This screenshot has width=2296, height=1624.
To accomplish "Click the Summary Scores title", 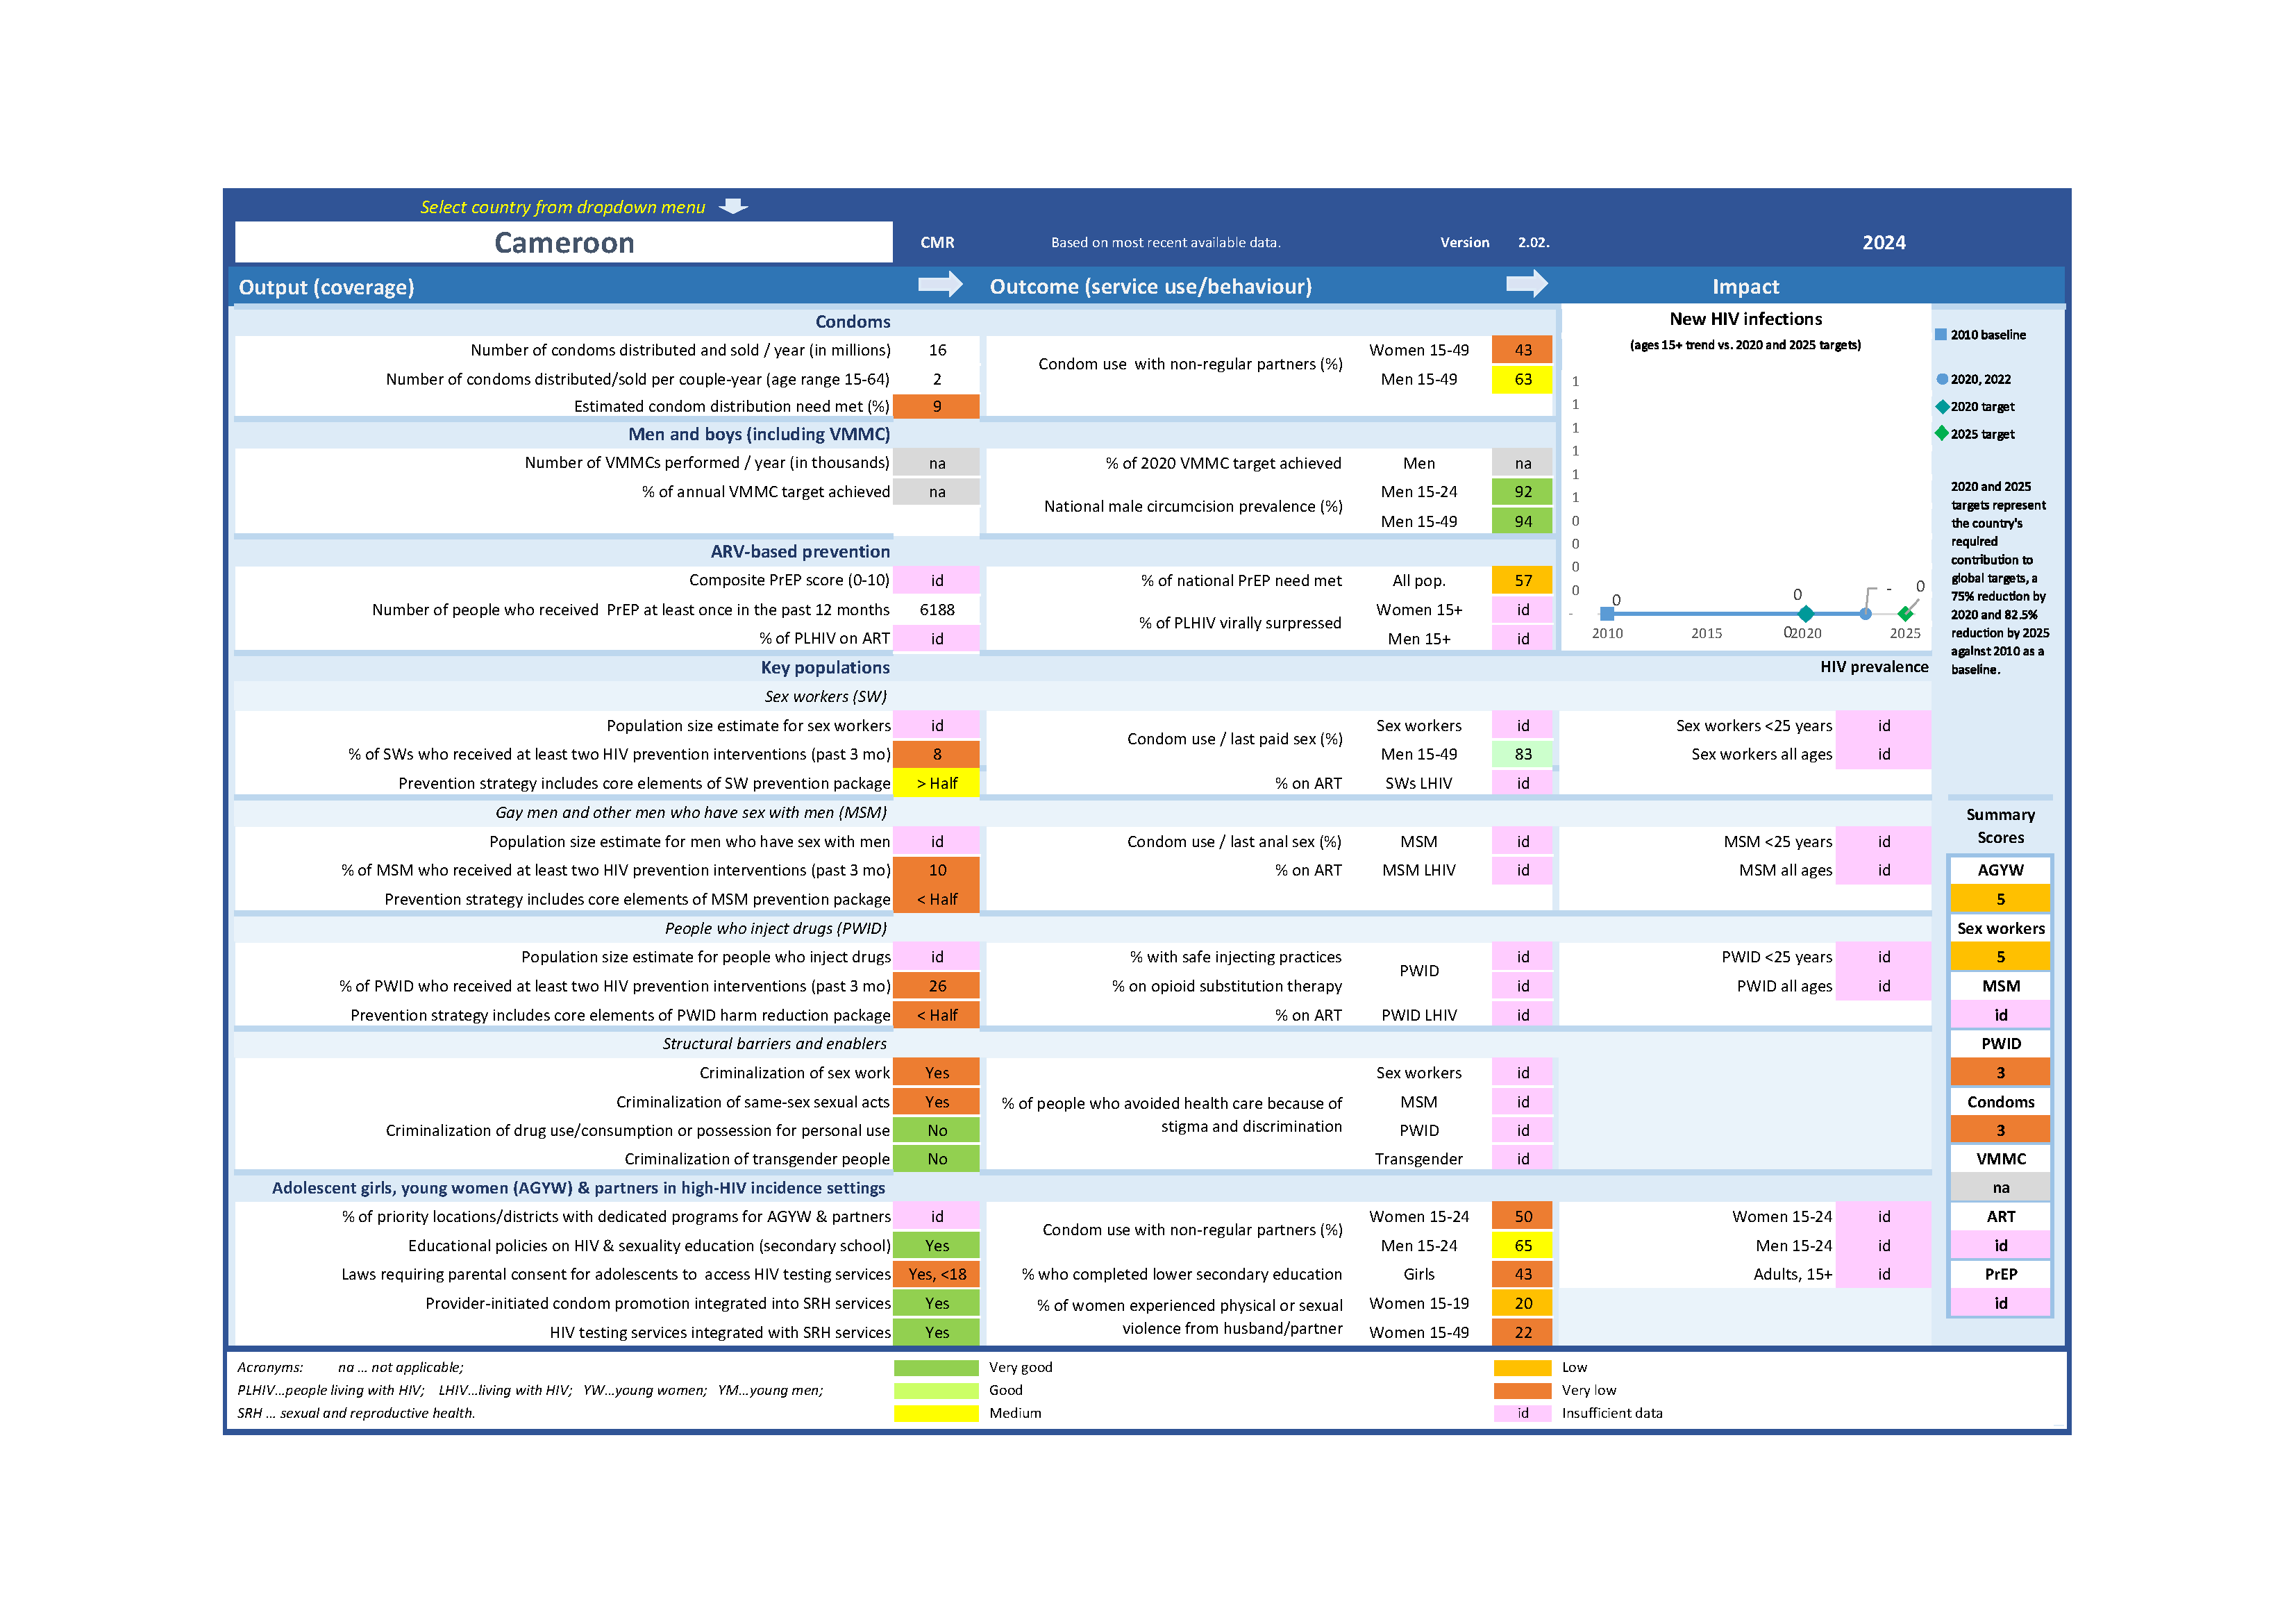I will 2000,826.
